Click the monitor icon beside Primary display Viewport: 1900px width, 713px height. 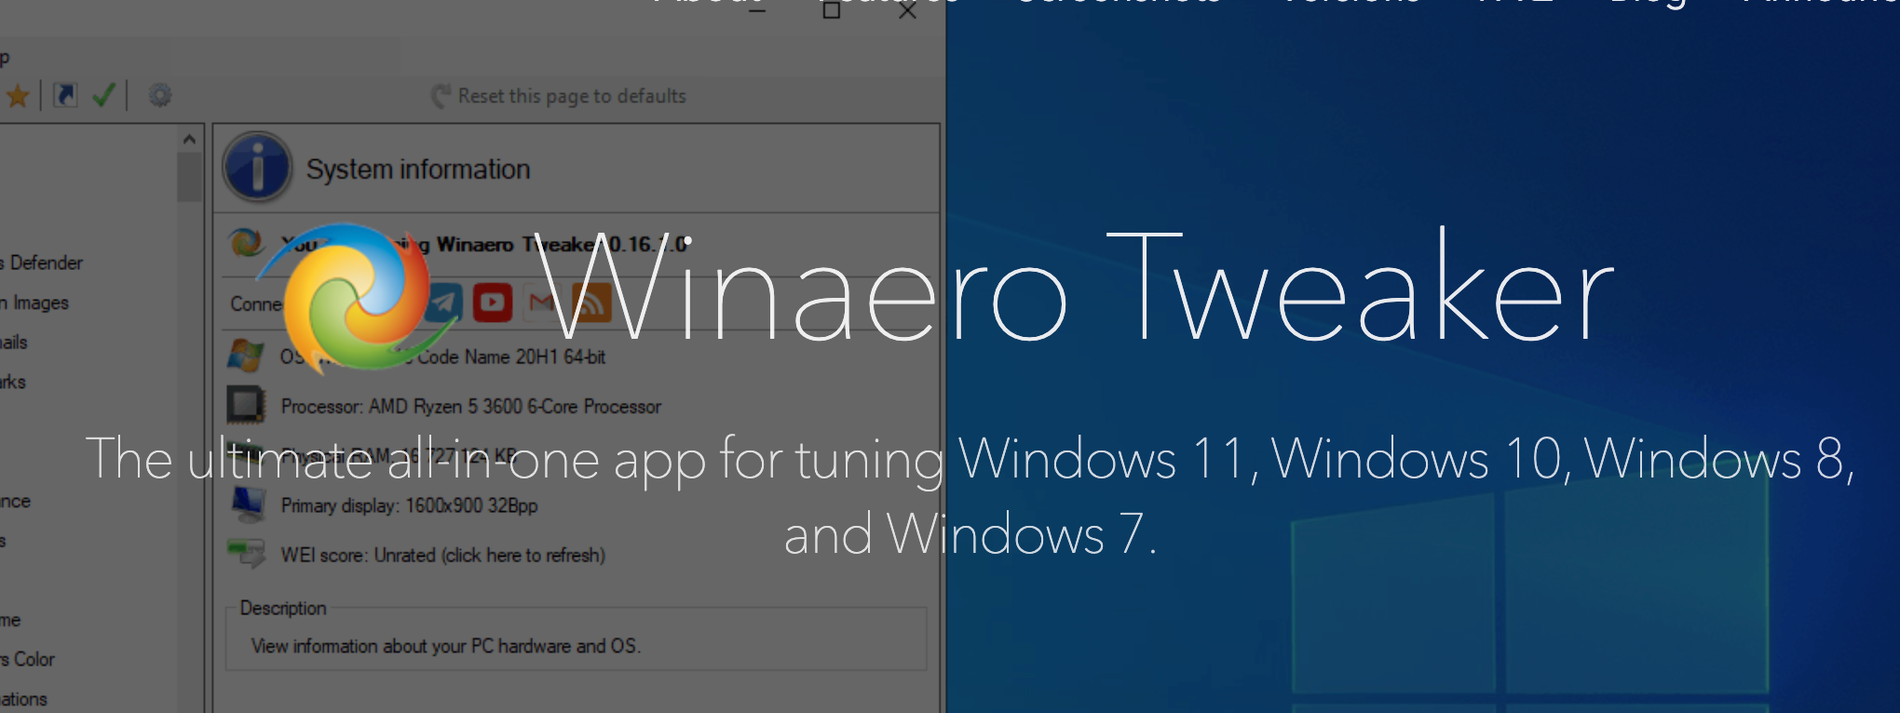pyautogui.click(x=247, y=504)
